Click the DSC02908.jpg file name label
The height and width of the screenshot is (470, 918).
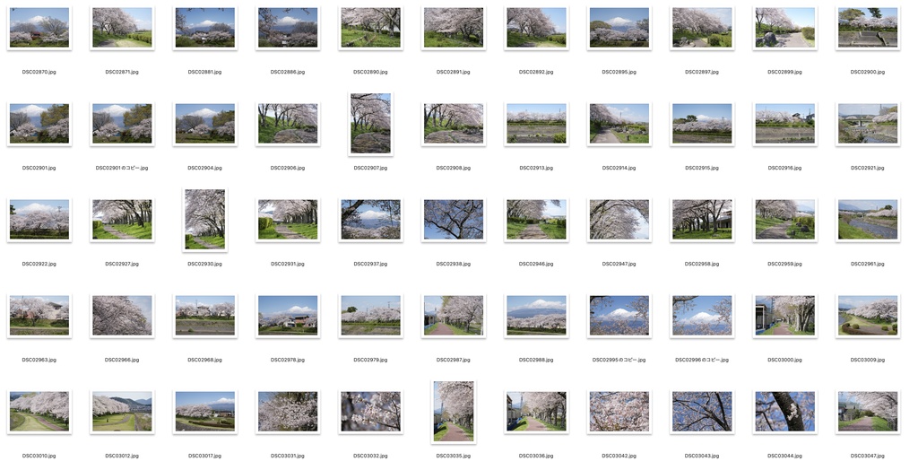[453, 169]
